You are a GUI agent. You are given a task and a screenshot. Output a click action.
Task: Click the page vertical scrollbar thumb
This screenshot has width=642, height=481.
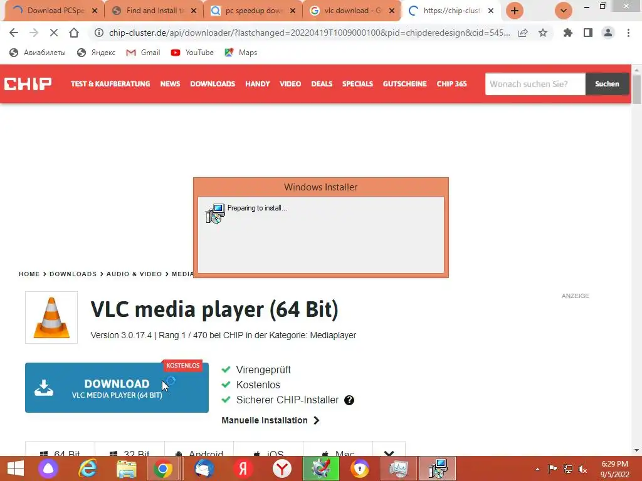coord(637,89)
